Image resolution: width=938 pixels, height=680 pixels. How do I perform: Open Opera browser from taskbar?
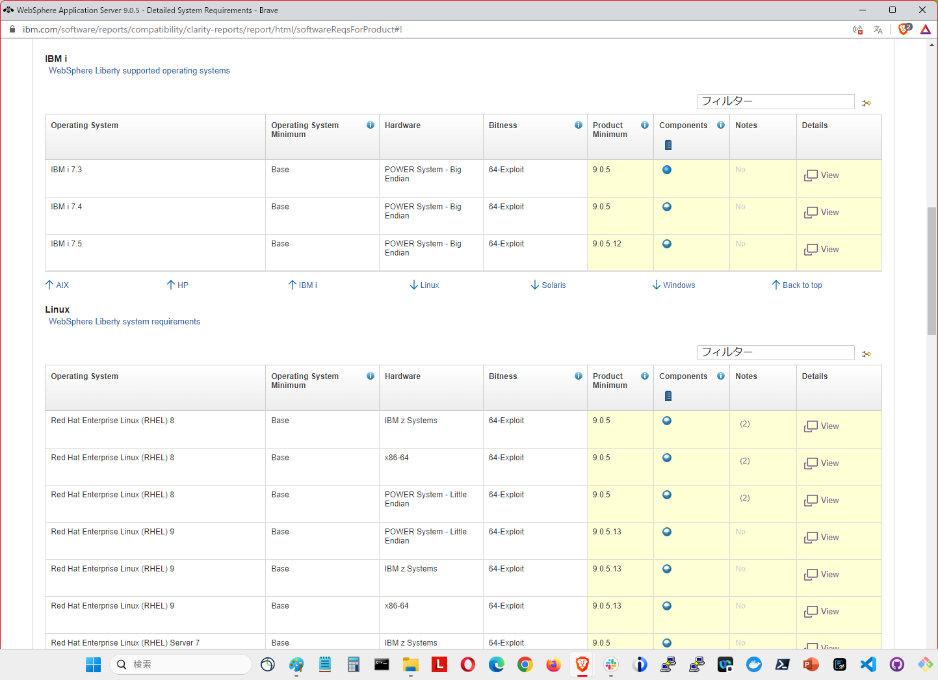click(x=468, y=664)
